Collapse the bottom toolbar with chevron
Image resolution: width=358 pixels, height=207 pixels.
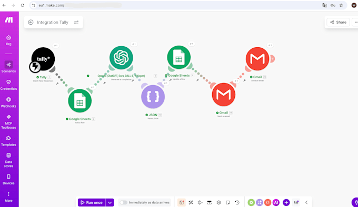point(306,202)
